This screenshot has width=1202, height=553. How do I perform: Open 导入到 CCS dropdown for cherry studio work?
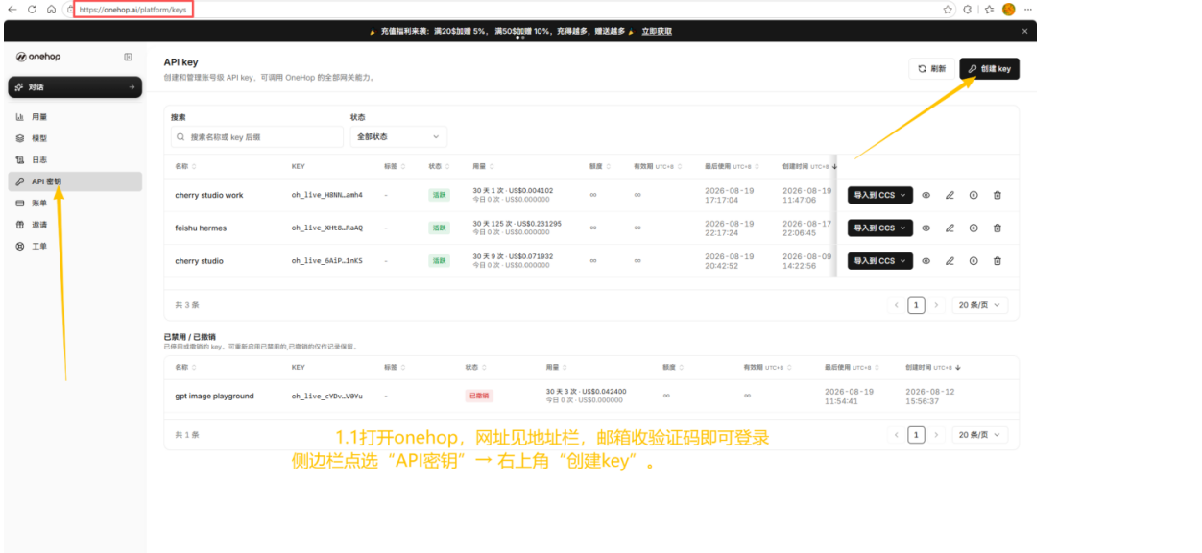pos(879,195)
